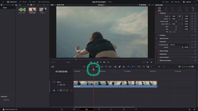This screenshot has width=198, height=111.
Task: Click the Insert Clip toolbar icon
Action: click(102, 67)
